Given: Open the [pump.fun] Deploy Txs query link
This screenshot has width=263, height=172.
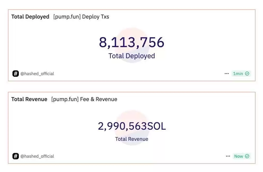Looking at the screenshot, I should [x=81, y=17].
